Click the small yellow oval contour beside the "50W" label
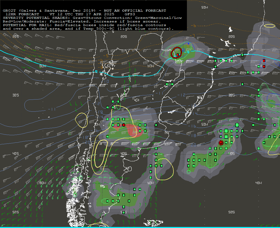280x228 pixels. coord(269,26)
